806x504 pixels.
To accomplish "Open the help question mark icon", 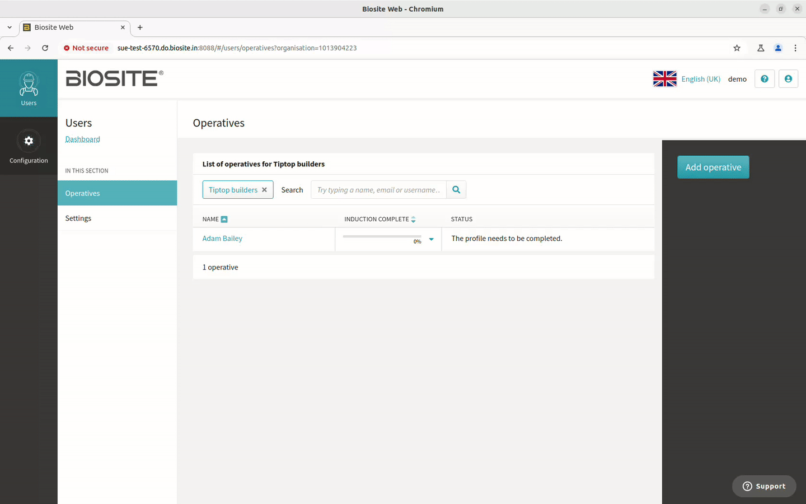I will tap(764, 79).
